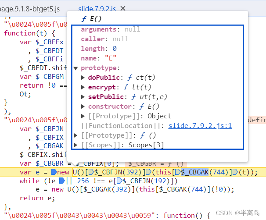The height and width of the screenshot is (220, 266).
Task: Click the 'arguments: null' property
Action: click(x=111, y=29)
